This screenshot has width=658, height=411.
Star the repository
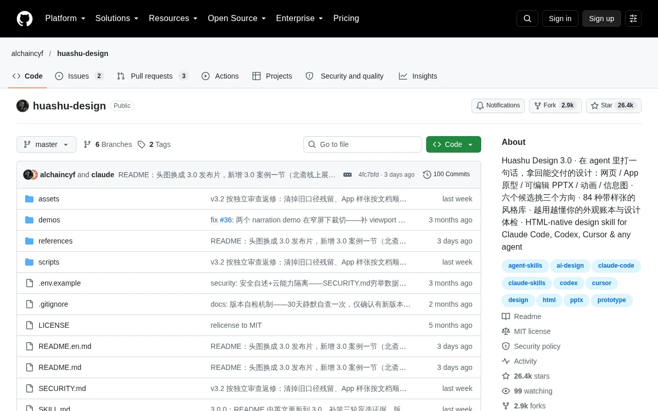tap(614, 106)
